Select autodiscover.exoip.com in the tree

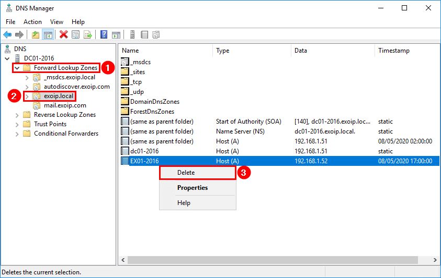coord(77,87)
